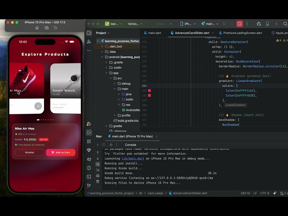Collapse the src folder

click(111, 78)
